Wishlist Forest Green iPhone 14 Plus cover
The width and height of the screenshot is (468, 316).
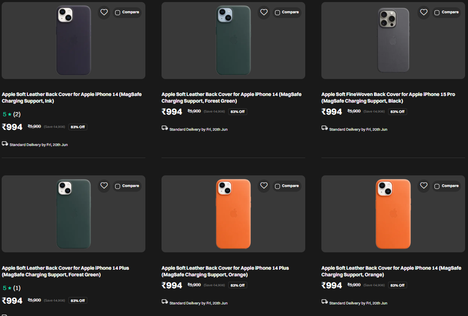click(104, 186)
